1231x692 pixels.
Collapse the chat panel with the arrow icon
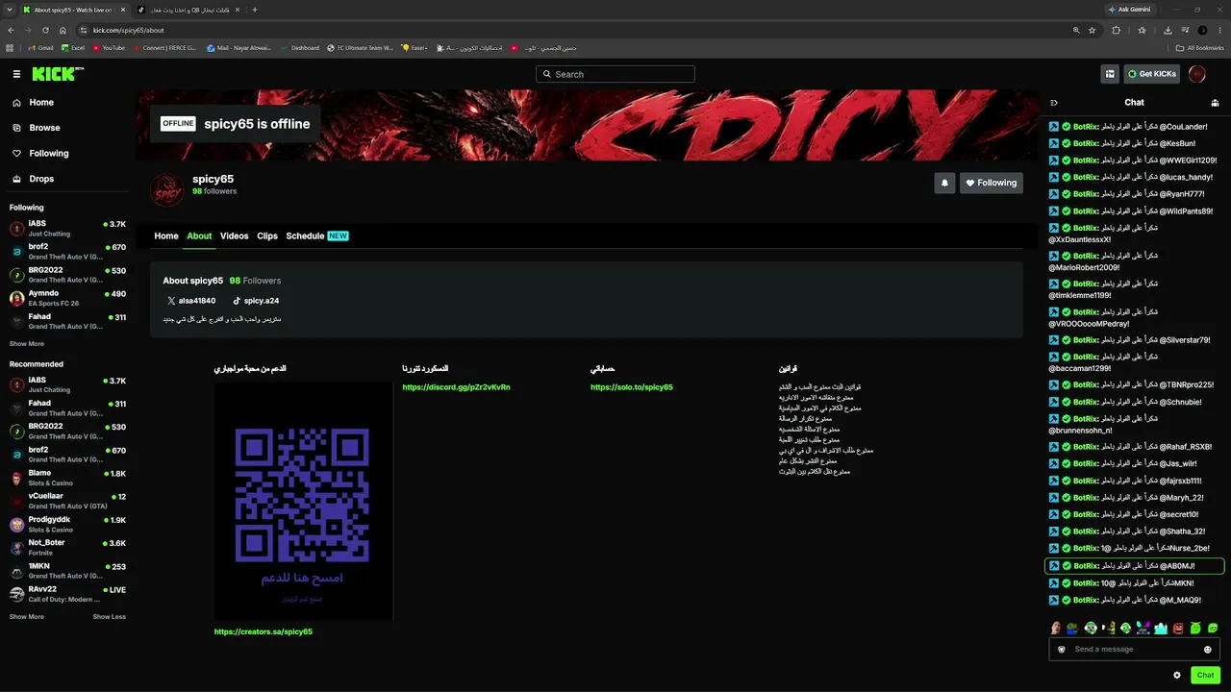pos(1054,103)
